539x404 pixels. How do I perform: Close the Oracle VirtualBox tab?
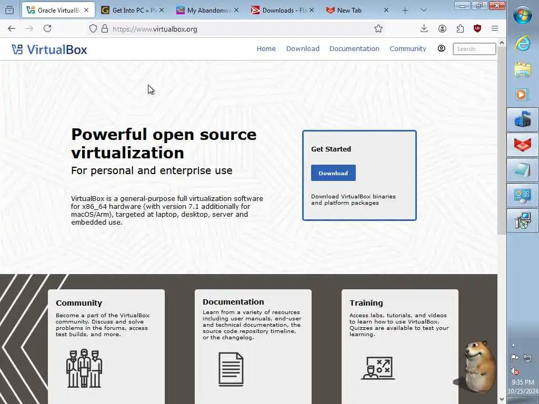86,11
